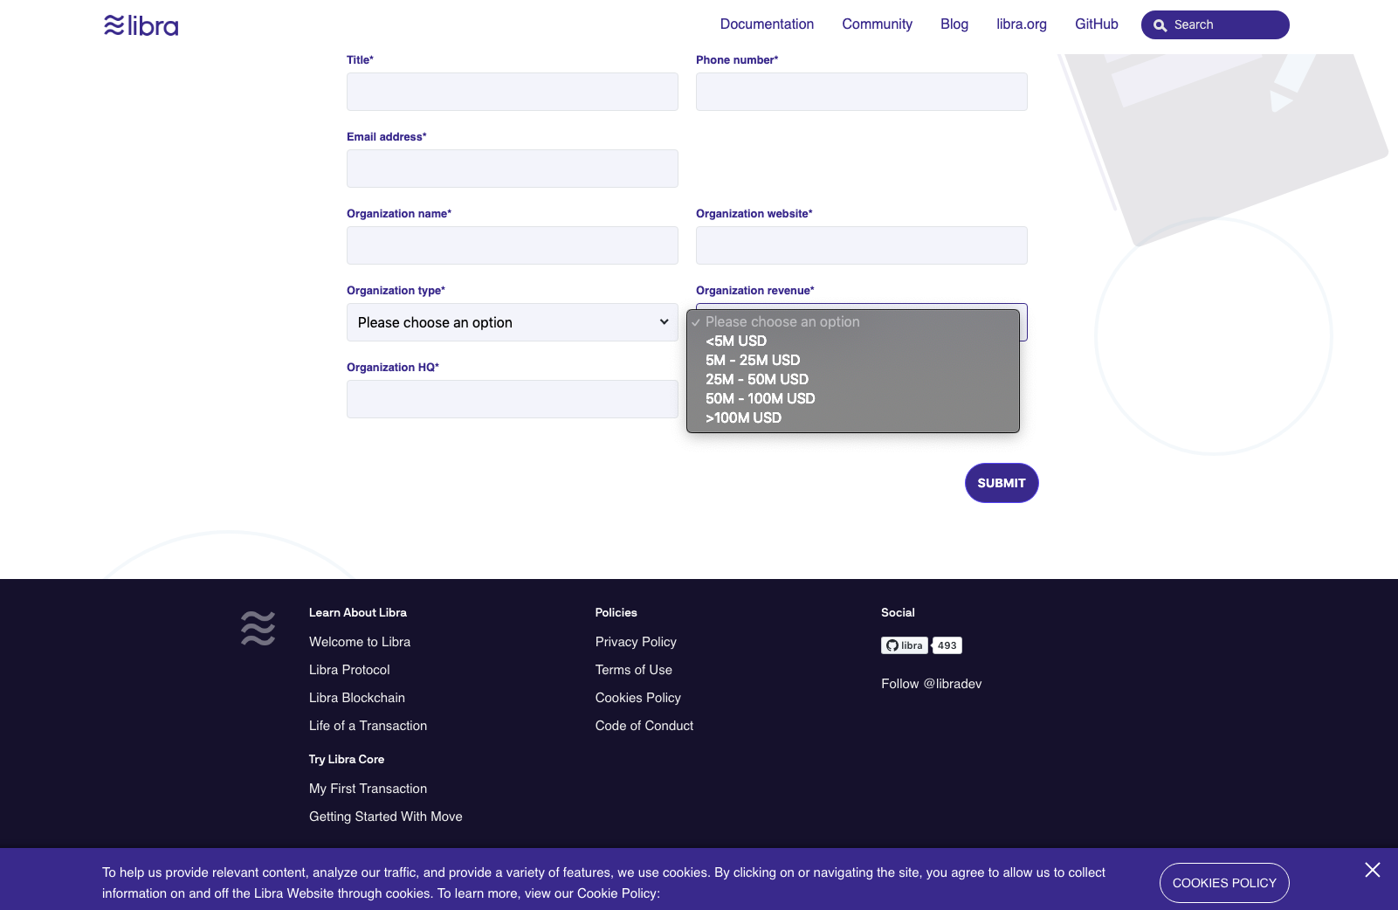This screenshot has width=1398, height=910.
Task: Click the Libra logo in header
Action: coord(141,25)
